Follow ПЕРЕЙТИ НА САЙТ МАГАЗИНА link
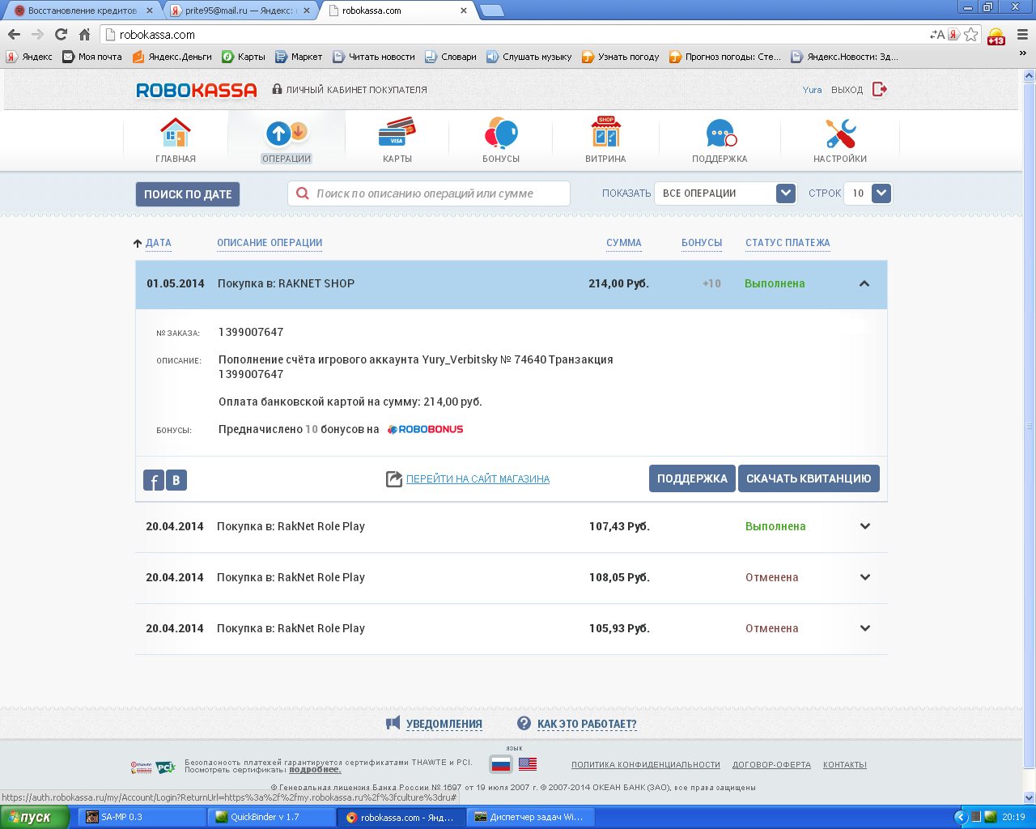1036x829 pixels. (478, 479)
